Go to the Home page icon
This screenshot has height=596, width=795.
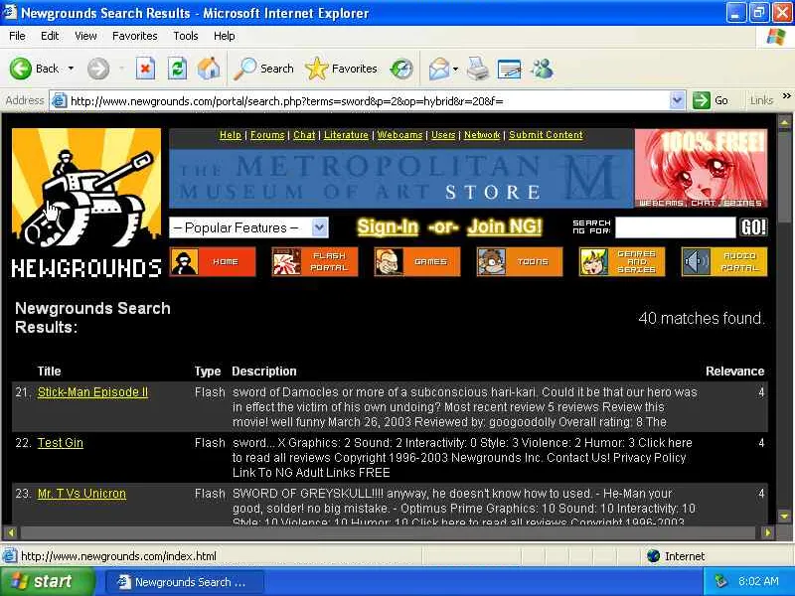coord(209,69)
